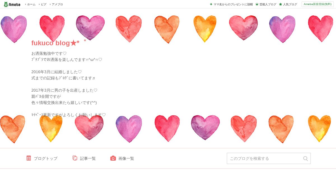Open the 芸能人ブログ link
Screen dimensions: 336x176
click(268, 4)
